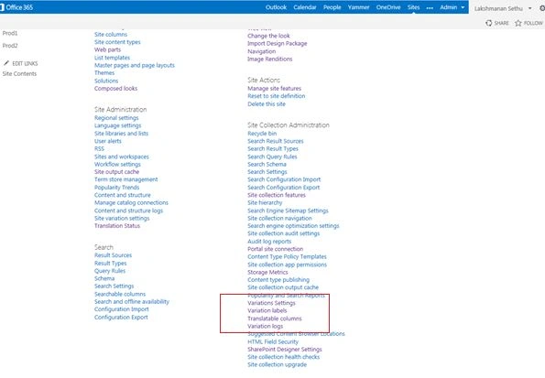This screenshot has width=545, height=378.
Task: Open Site variation settings link
Action: [122, 219]
